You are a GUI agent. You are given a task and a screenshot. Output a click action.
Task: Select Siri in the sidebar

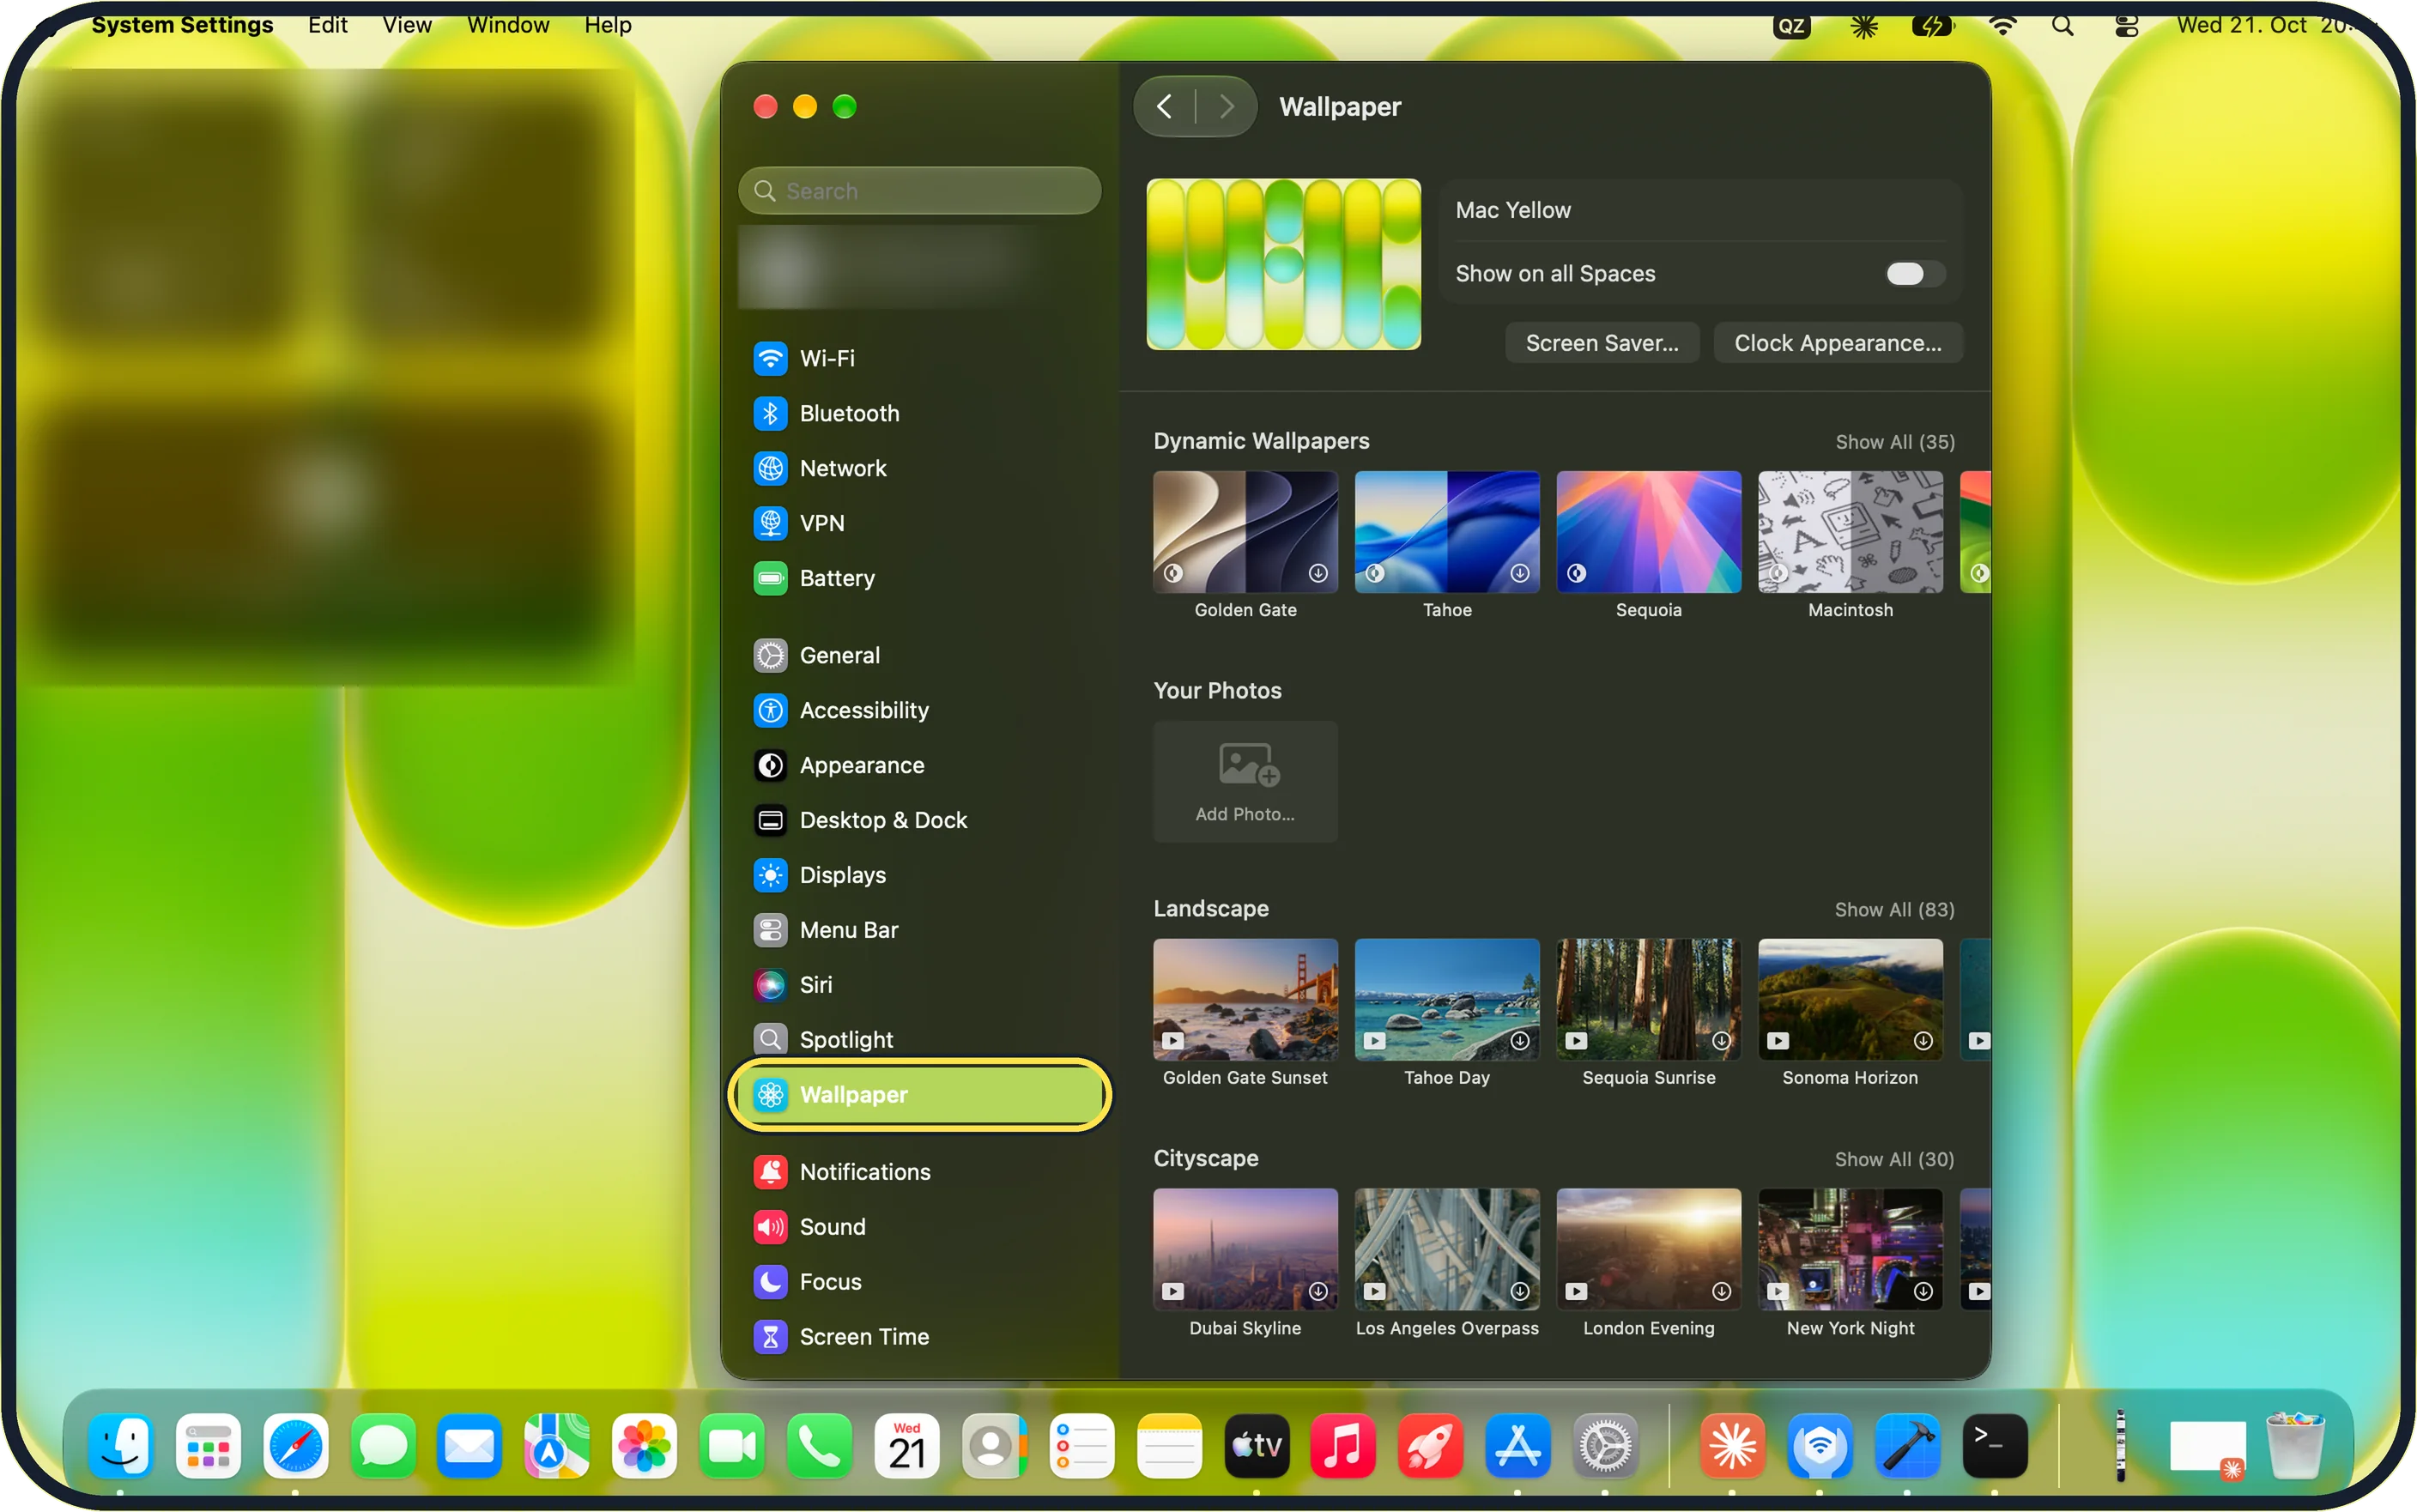[919, 985]
